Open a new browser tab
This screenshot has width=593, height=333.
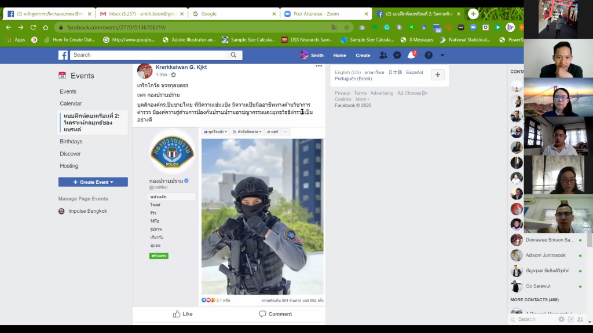(473, 14)
